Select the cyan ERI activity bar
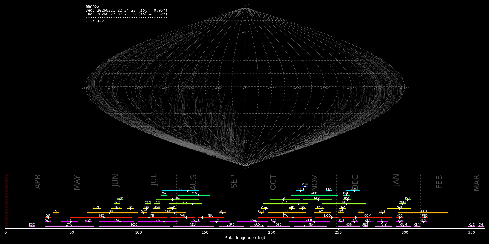Screen dimensions: 489x244 tap(180, 191)
